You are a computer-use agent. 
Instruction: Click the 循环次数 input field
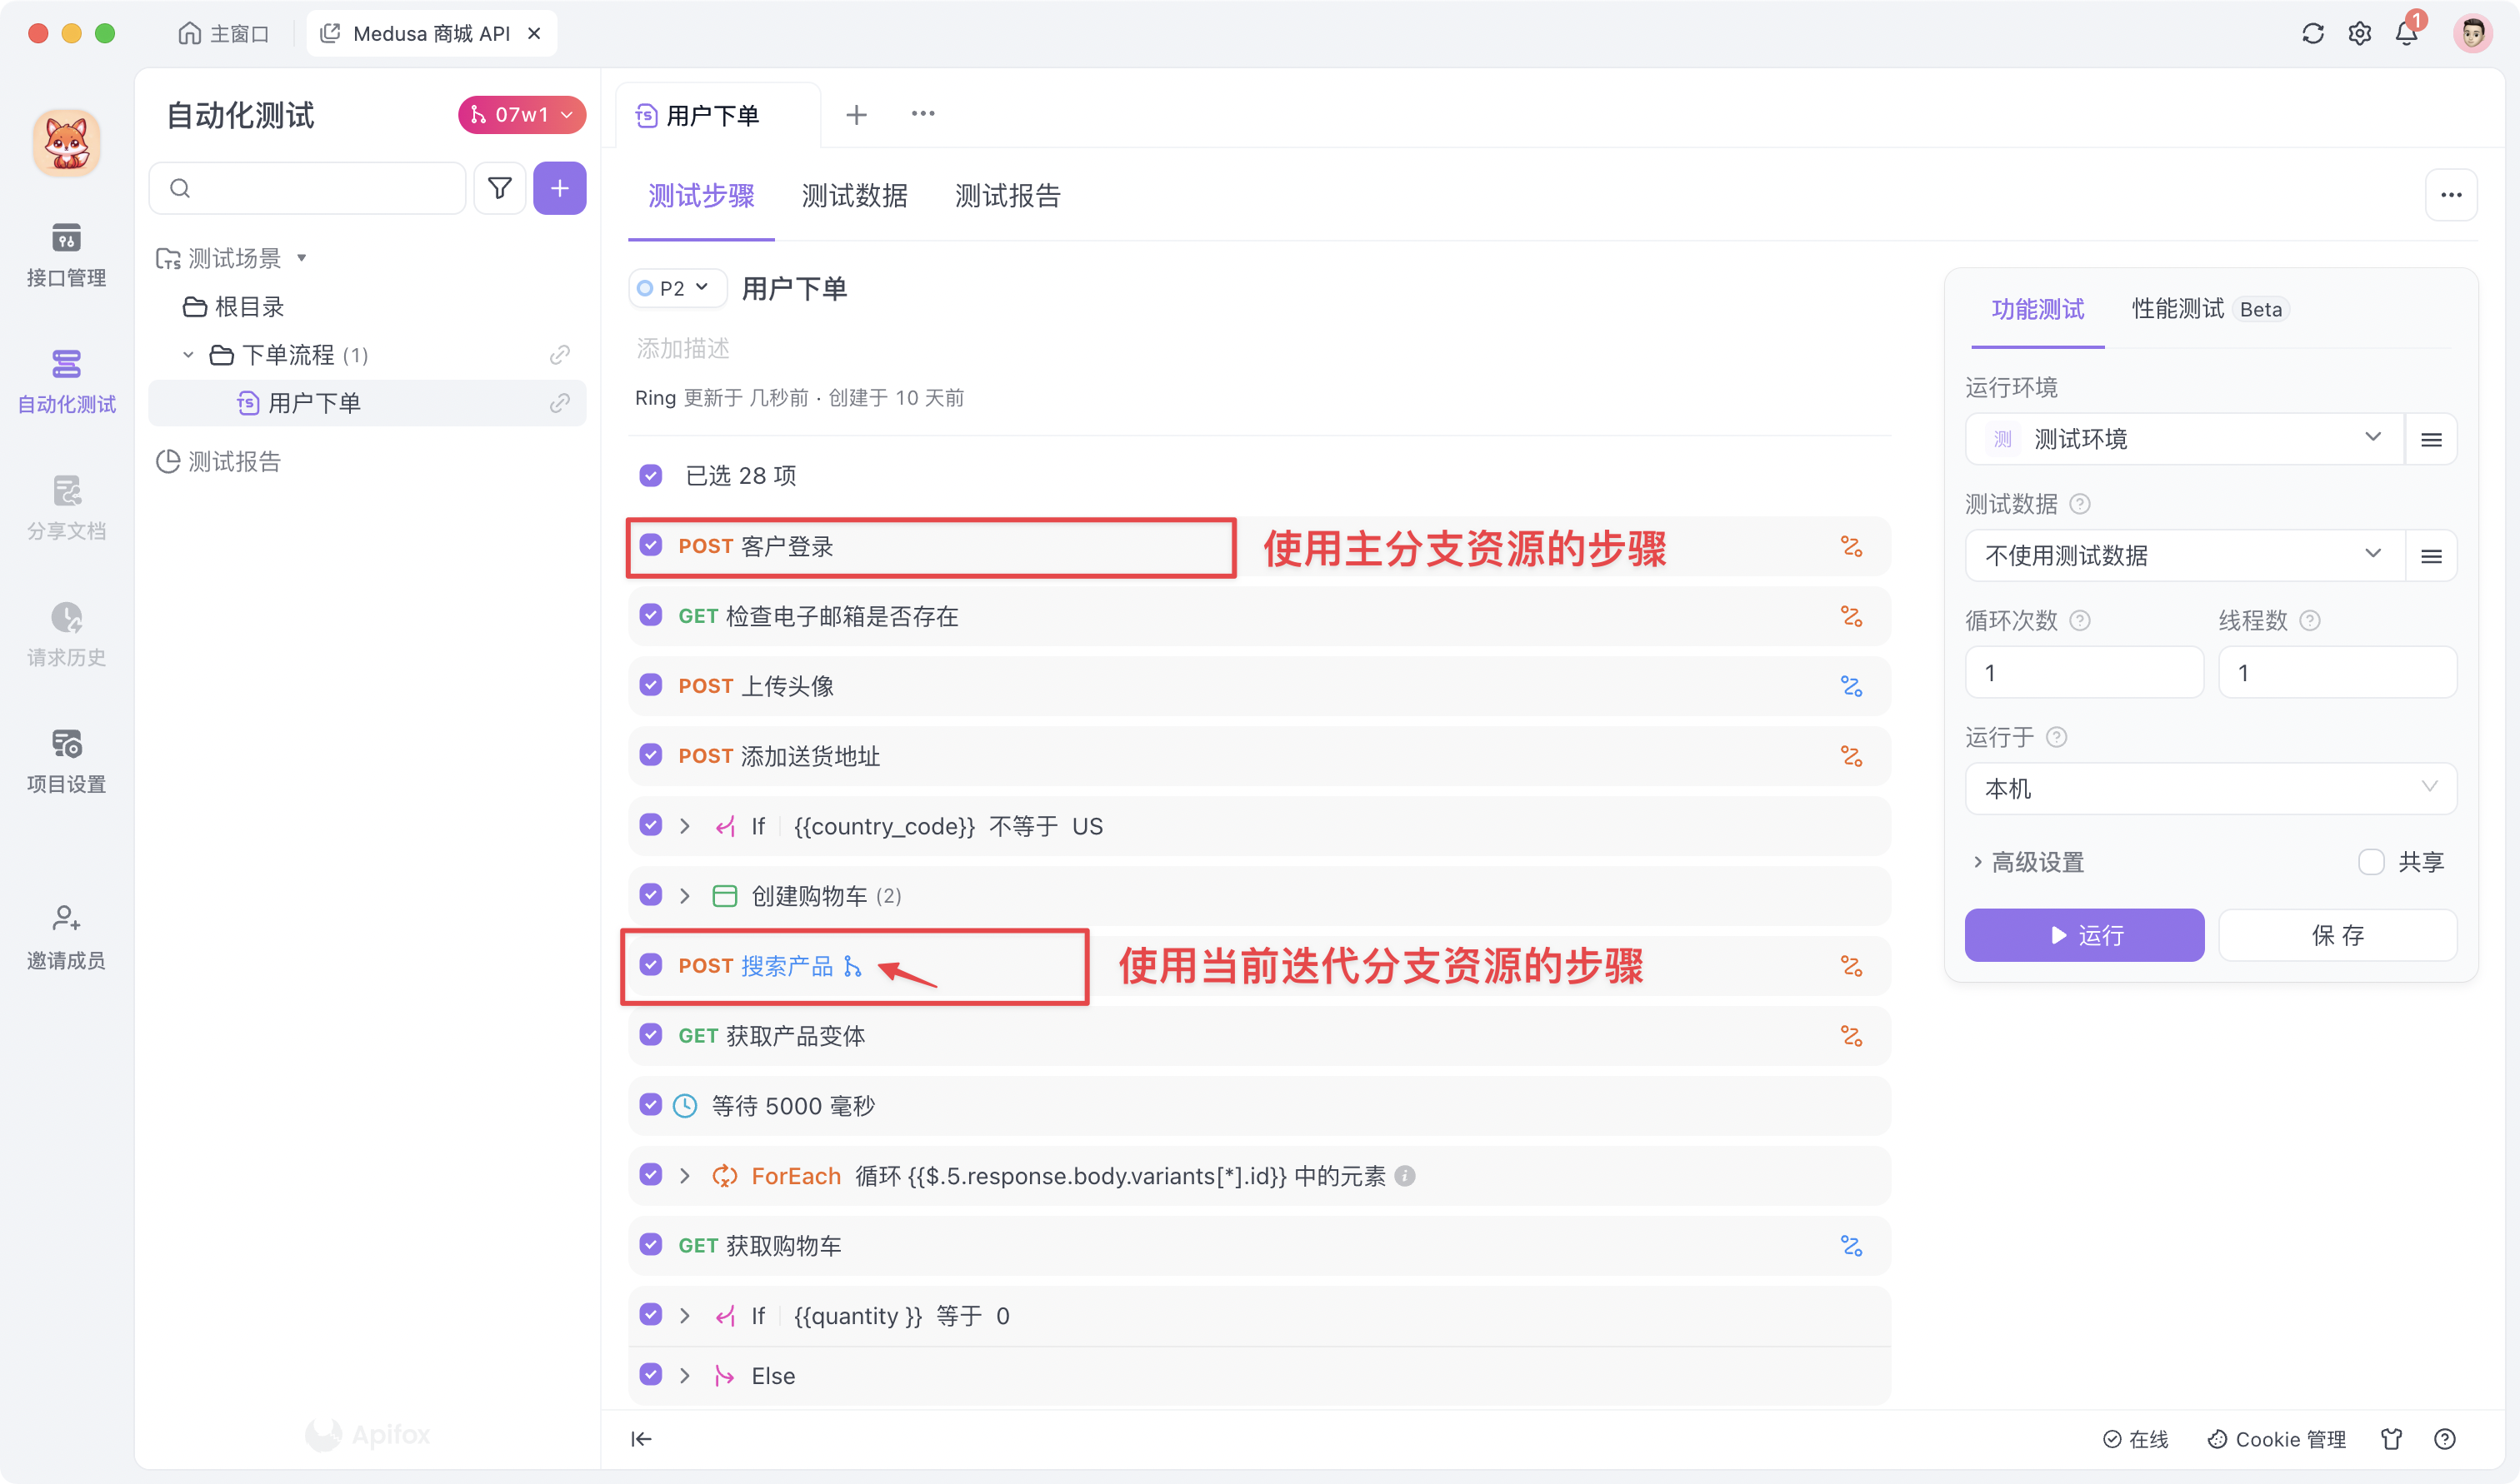(x=2084, y=672)
